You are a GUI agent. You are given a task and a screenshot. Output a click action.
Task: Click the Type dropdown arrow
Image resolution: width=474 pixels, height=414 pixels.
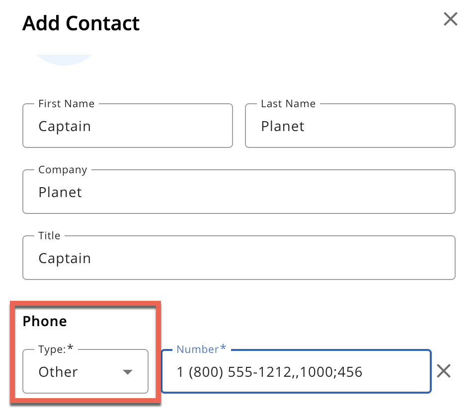pyautogui.click(x=128, y=372)
